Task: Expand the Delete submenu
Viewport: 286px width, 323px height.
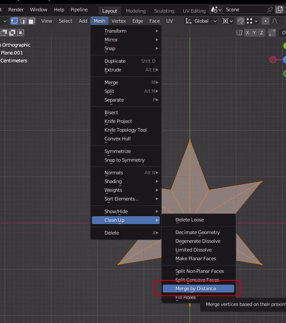Action: click(126, 233)
